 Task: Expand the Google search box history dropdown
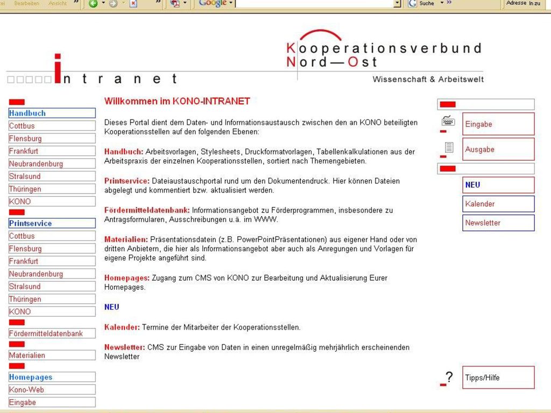tap(398, 4)
